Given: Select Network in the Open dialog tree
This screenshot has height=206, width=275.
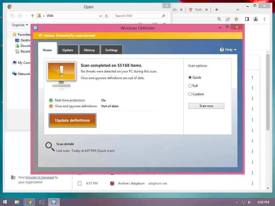Looking at the screenshot, I should pyautogui.click(x=21, y=74).
